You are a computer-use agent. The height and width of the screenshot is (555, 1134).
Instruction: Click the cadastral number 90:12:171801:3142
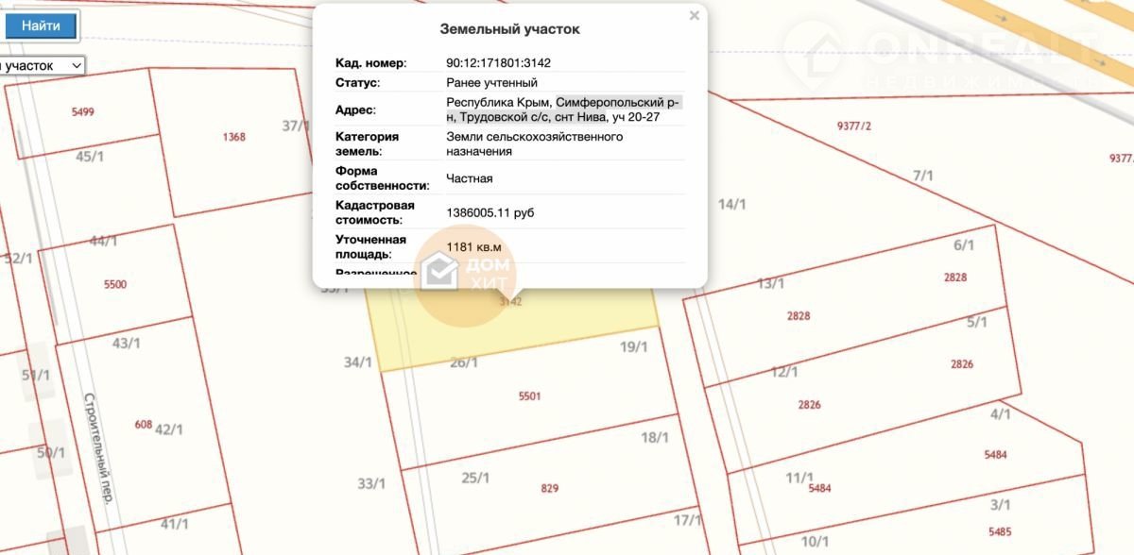click(498, 63)
